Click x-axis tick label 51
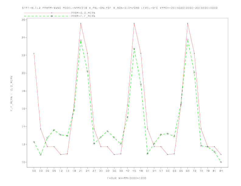Image resolution: width=241 pixels, height=186 pixels. [x=148, y=171]
